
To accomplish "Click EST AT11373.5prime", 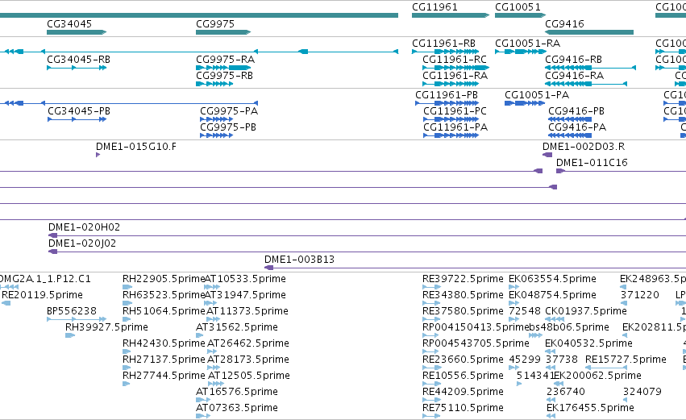I will tap(213, 319).
